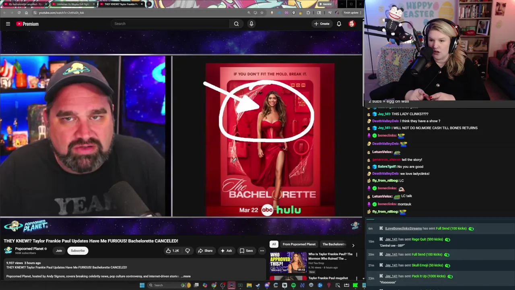Viewport: 515px width, 290px height.
Task: Open the YouTube account avatar menu
Action: (352, 24)
